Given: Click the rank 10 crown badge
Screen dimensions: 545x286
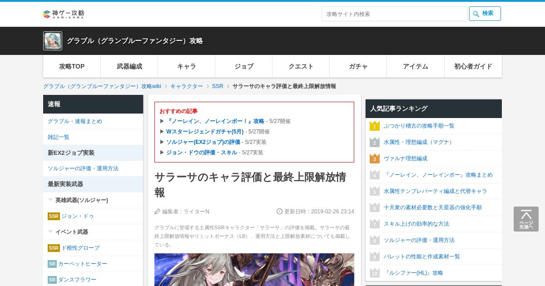Looking at the screenshot, I should [x=375, y=273].
